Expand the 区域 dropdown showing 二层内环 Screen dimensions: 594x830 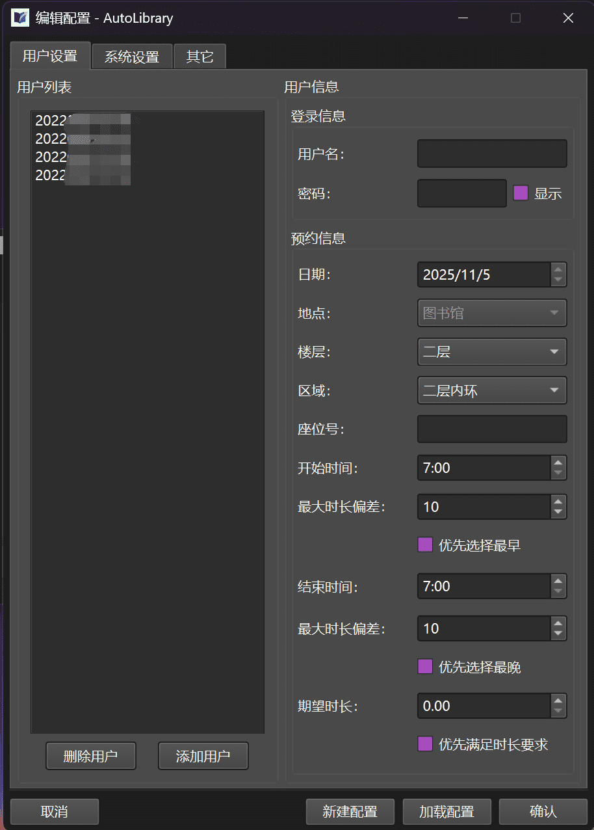click(x=491, y=391)
